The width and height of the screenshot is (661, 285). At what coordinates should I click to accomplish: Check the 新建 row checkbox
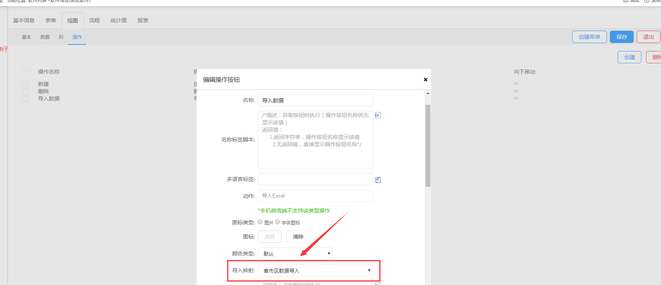[25, 84]
